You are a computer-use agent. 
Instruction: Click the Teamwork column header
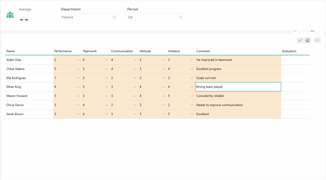click(x=89, y=51)
